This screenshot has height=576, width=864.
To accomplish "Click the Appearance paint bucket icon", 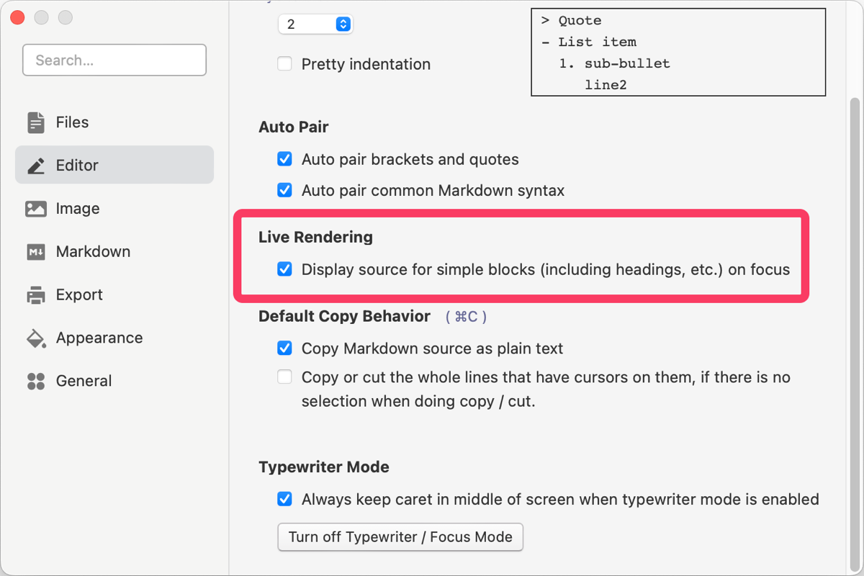I will tap(36, 338).
